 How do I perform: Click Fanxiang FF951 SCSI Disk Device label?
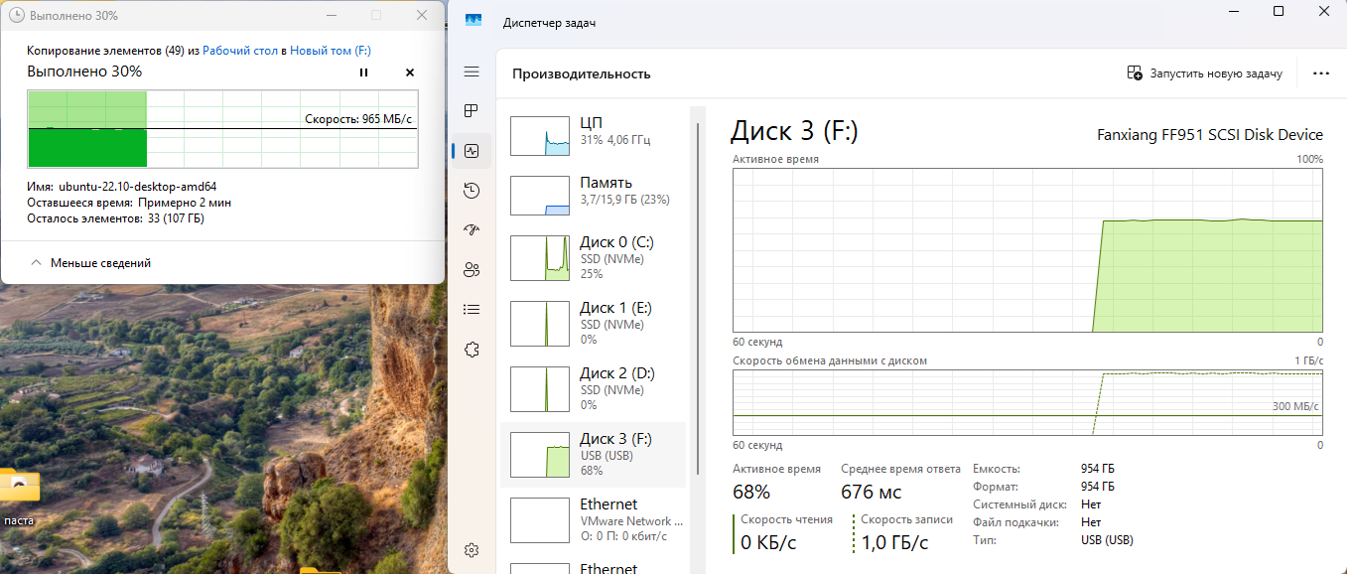coord(1210,135)
